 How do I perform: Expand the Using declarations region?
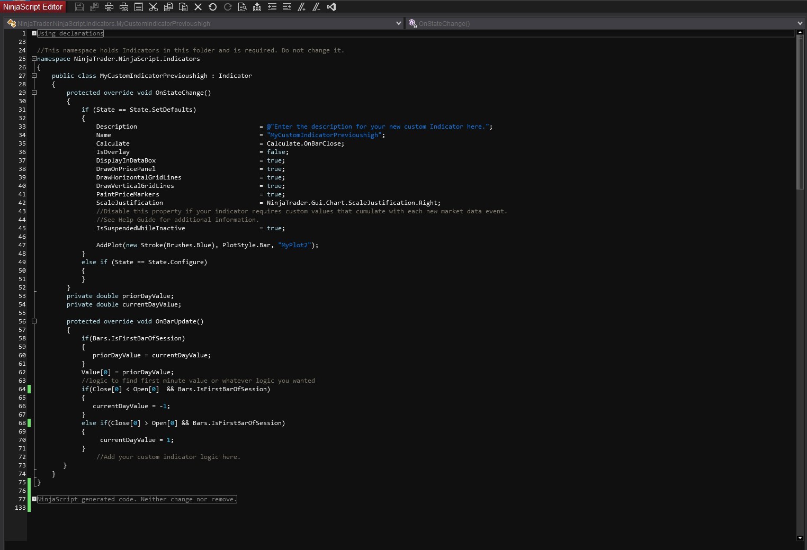tap(34, 33)
